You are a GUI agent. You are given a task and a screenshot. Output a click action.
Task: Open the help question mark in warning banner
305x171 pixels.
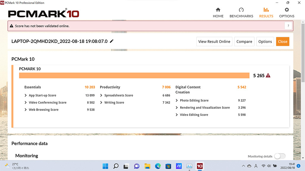click(288, 26)
